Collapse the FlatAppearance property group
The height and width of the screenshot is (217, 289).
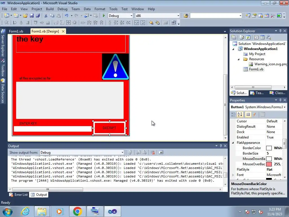click(233, 143)
